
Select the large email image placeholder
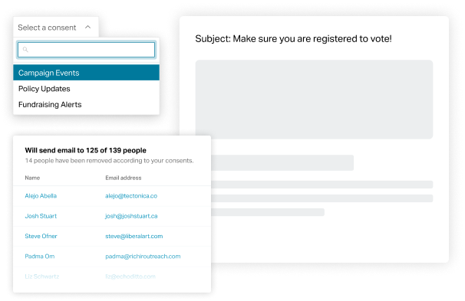click(314, 99)
